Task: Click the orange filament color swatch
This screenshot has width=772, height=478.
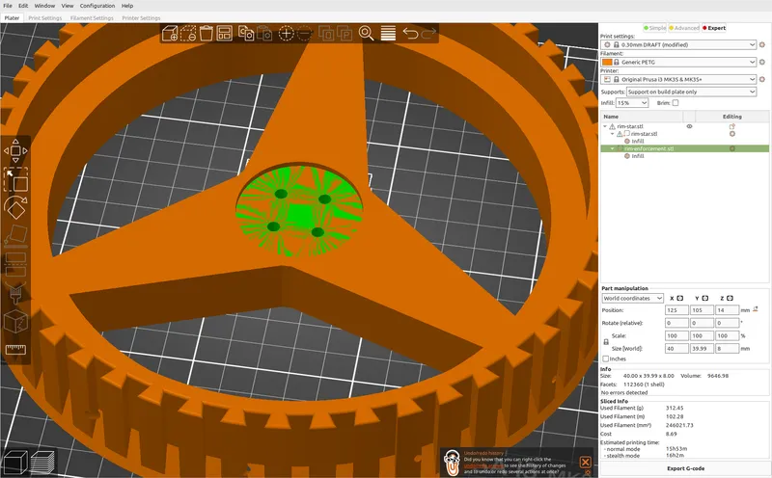Action: 607,62
